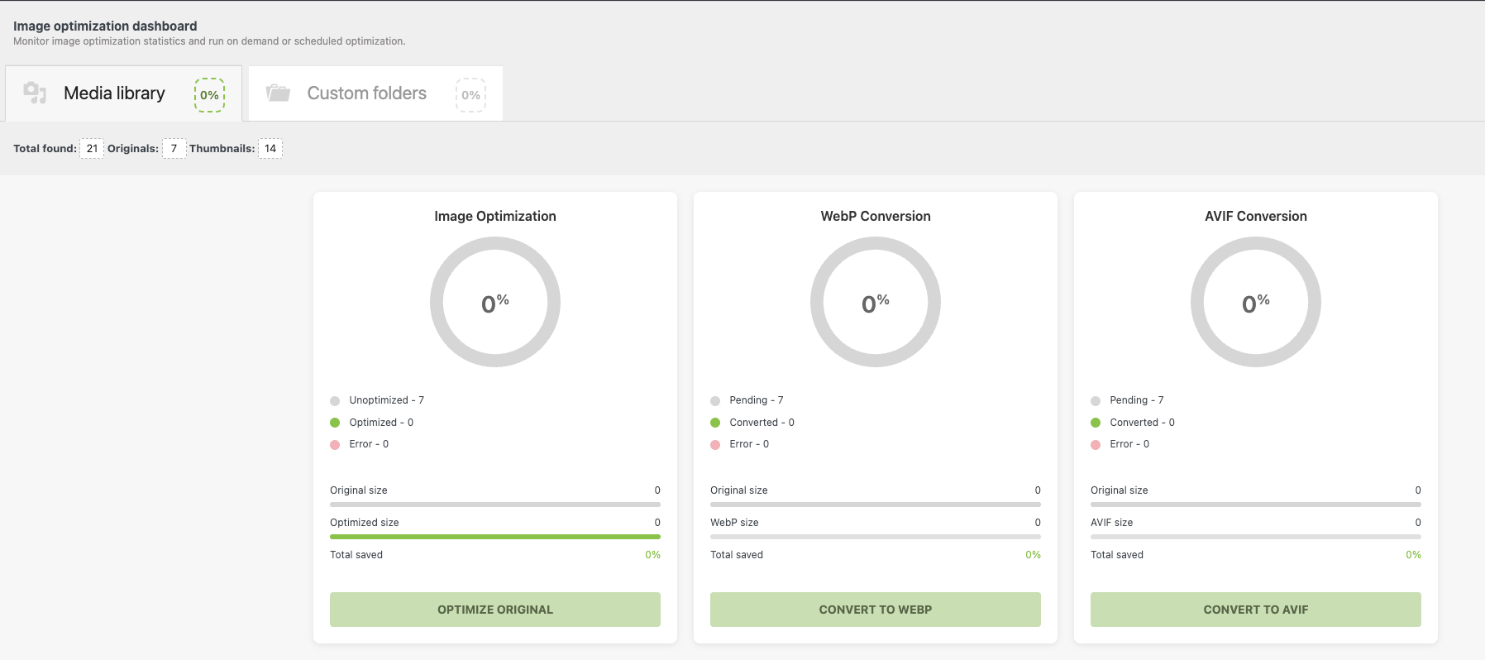The image size is (1485, 660).
Task: Click the WebP size progress bar
Action: (875, 537)
